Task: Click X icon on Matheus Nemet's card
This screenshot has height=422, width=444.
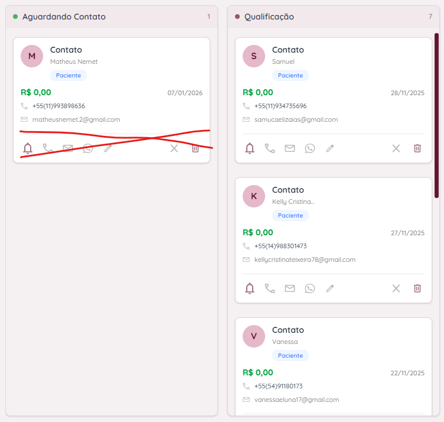Action: pyautogui.click(x=174, y=148)
